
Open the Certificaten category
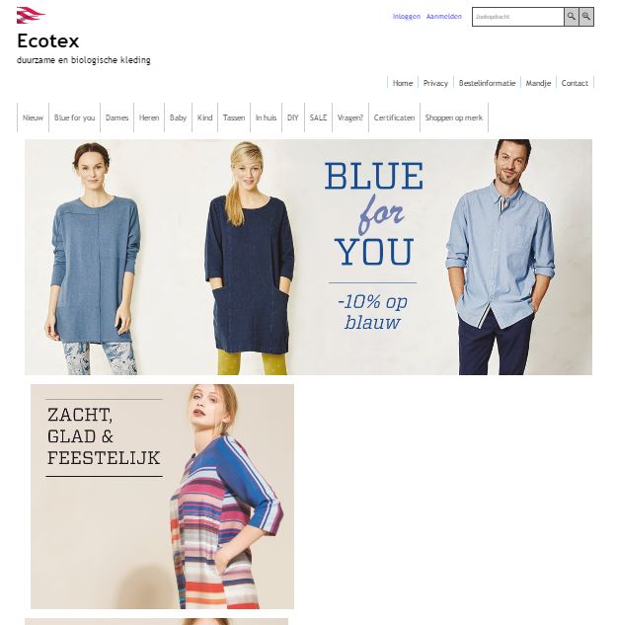point(394,117)
